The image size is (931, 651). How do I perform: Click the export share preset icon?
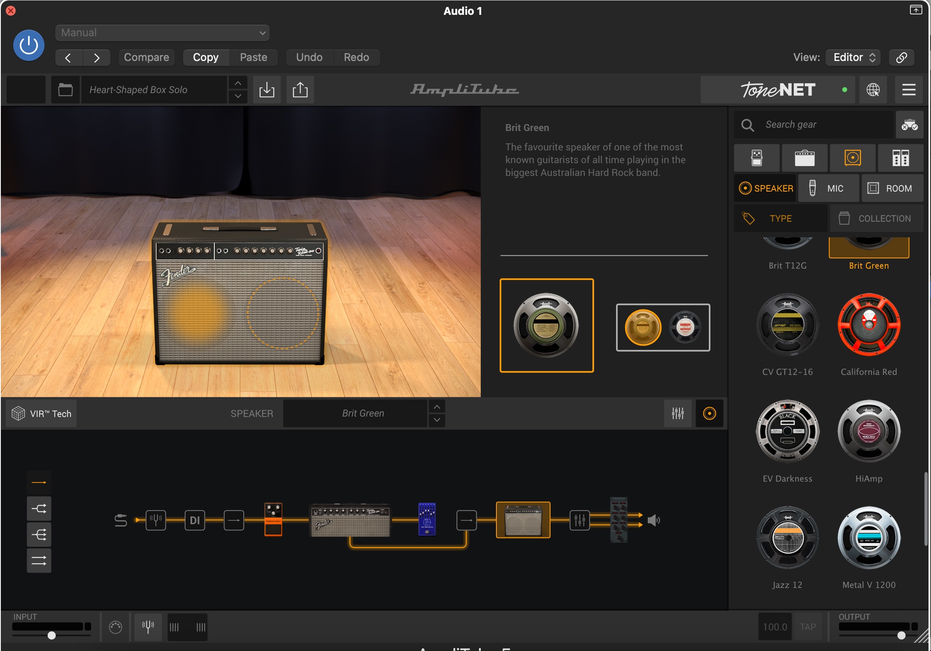point(300,89)
